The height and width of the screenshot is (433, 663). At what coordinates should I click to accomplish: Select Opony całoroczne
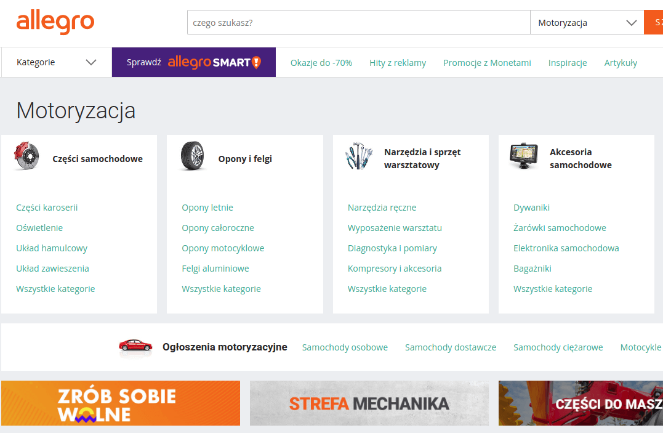click(x=218, y=228)
